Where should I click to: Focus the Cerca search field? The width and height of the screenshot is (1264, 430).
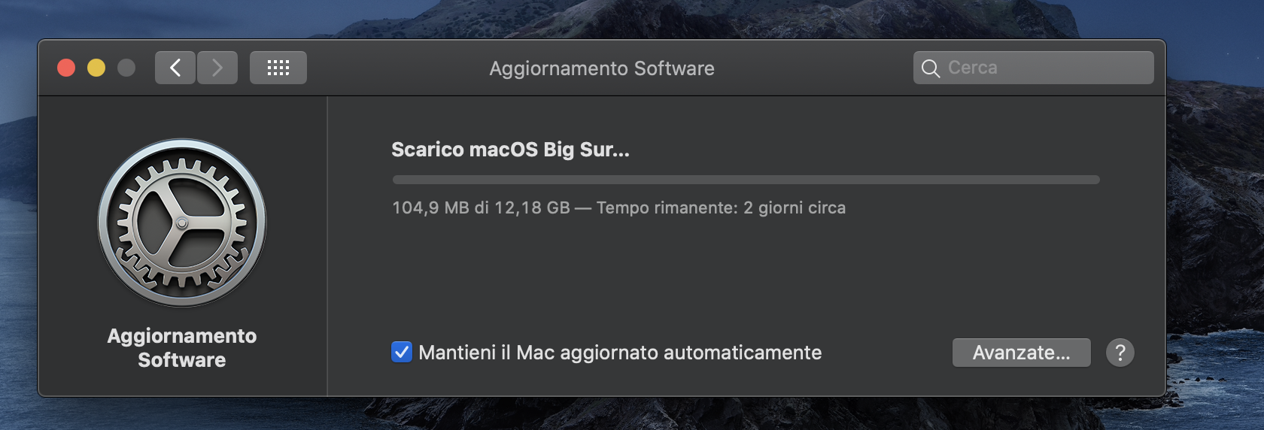(x=1046, y=68)
